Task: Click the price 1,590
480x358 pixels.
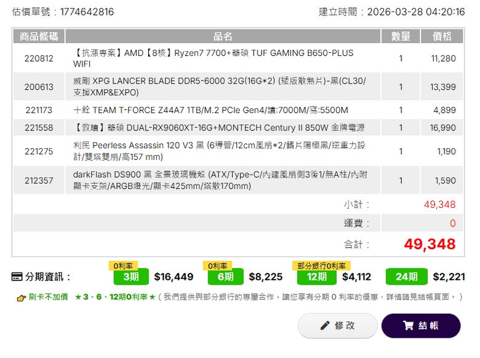Action: tap(446, 180)
